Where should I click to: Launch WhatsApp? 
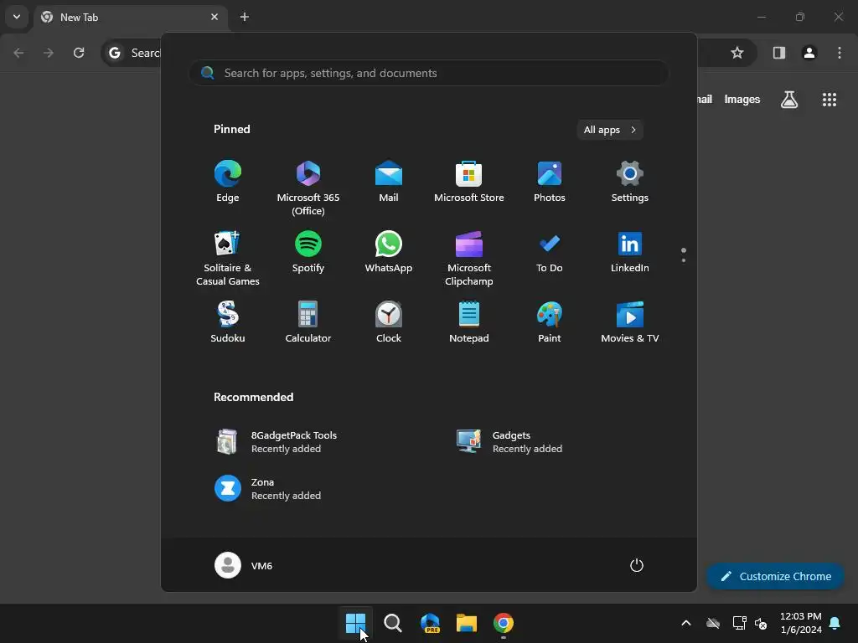[389, 253]
